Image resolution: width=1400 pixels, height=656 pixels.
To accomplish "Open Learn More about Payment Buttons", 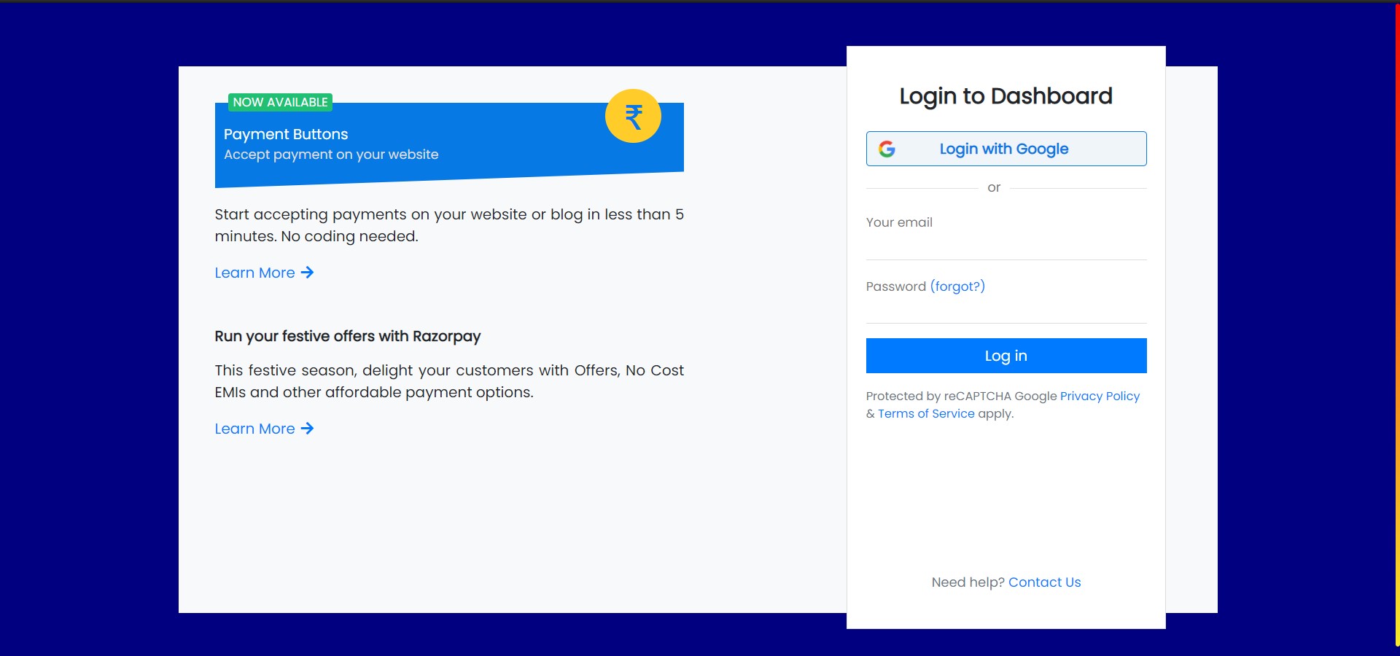I will tap(254, 273).
